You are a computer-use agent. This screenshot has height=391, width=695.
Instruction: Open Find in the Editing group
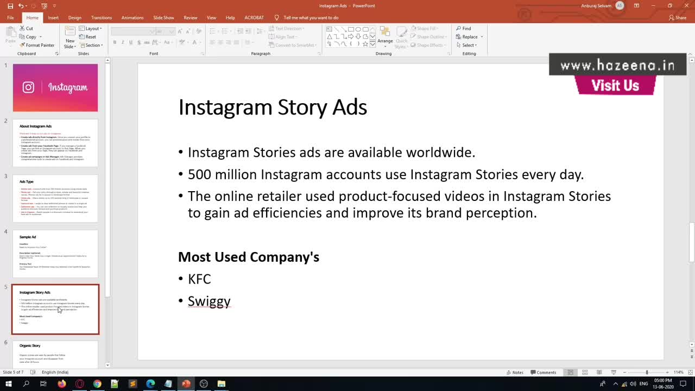[x=463, y=28]
